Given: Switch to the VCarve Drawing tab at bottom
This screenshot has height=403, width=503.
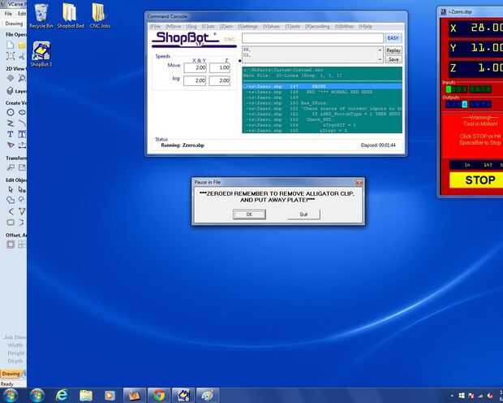Looking at the screenshot, I should click(11, 374).
